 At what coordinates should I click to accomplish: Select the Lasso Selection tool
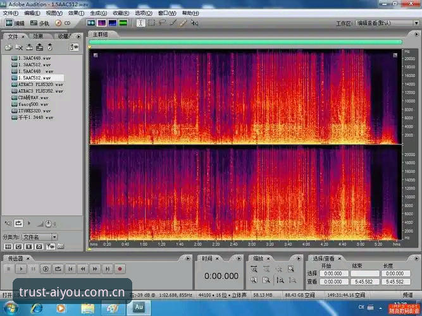(162, 23)
